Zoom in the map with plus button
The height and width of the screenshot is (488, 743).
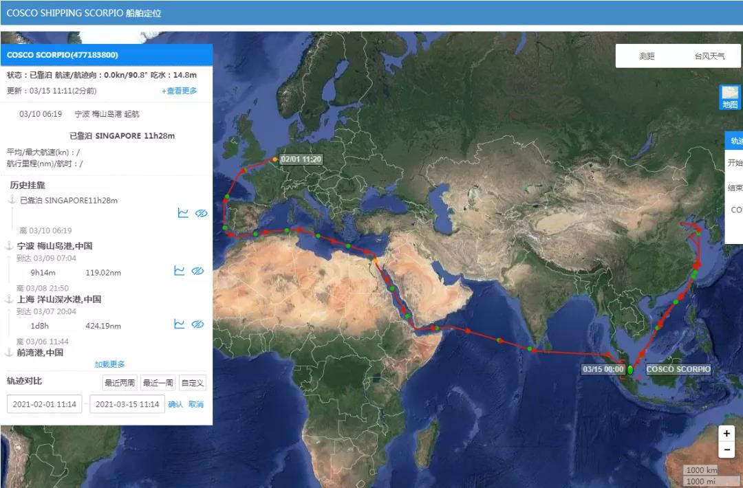tap(726, 434)
